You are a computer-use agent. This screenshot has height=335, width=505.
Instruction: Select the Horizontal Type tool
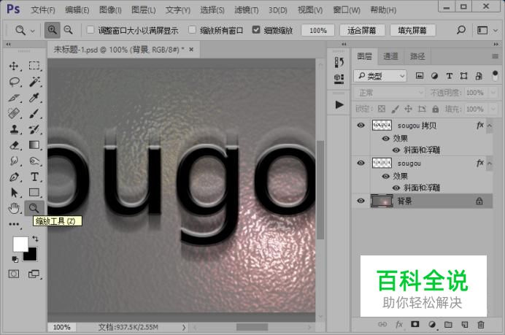click(34, 177)
